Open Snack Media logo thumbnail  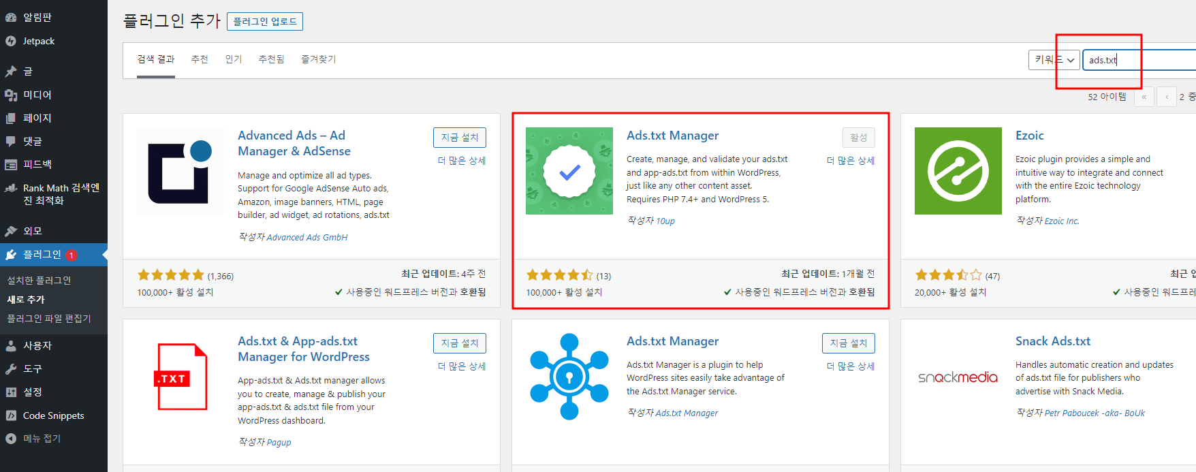point(958,377)
